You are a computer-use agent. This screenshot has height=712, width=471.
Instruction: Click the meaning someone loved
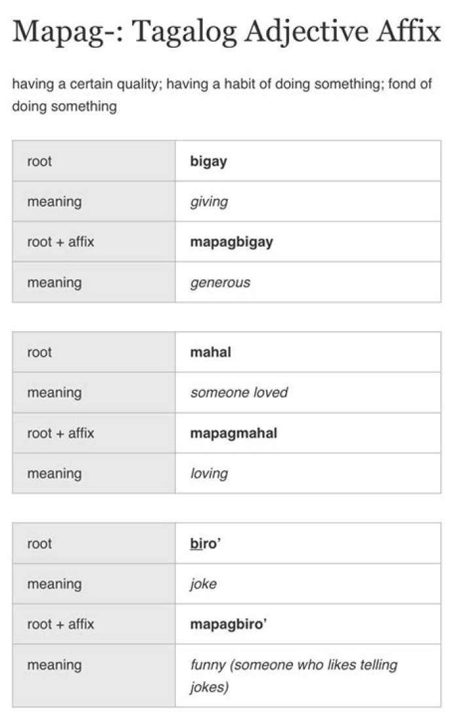(239, 393)
